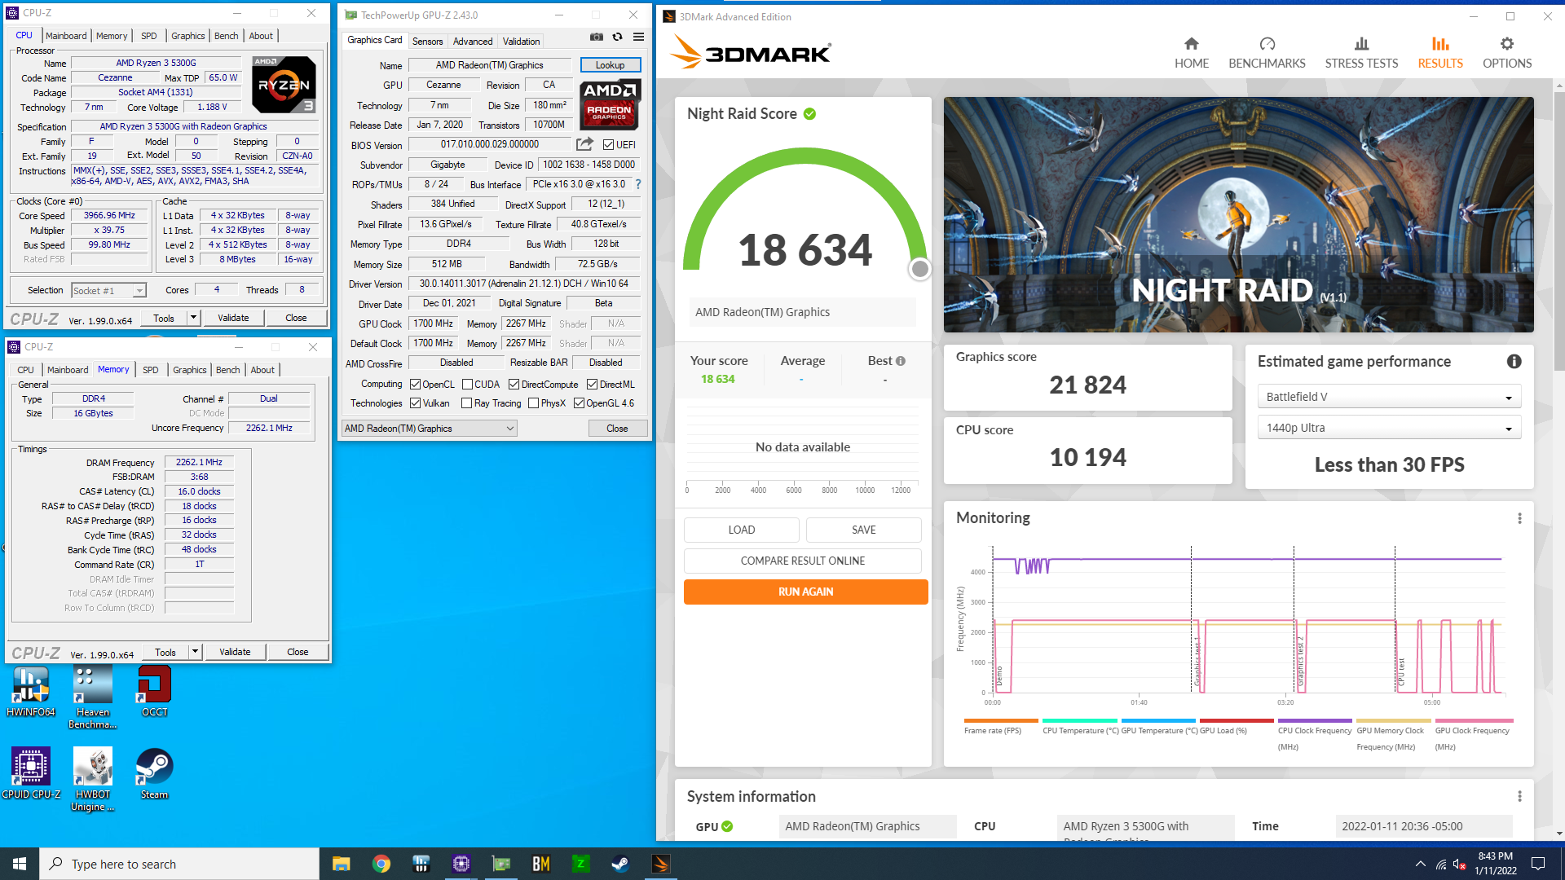Open the CPUID CPU-Z desktop shortcut
This screenshot has width=1565, height=880.
pyautogui.click(x=31, y=773)
